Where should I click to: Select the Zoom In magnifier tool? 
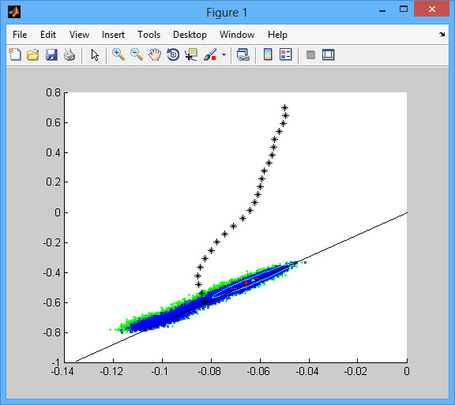[x=118, y=54]
